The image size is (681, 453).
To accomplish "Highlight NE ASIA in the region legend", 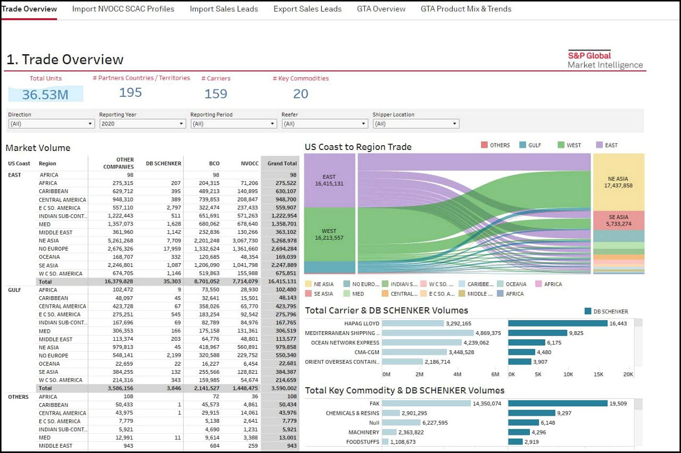I will [319, 284].
